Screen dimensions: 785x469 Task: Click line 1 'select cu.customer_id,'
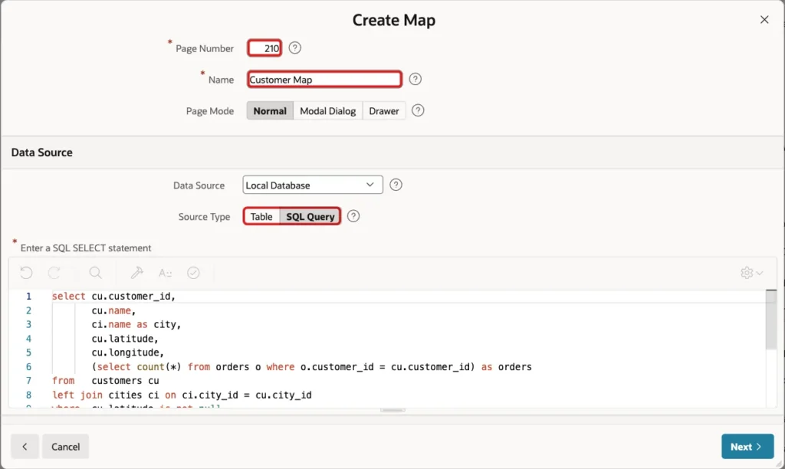click(113, 297)
